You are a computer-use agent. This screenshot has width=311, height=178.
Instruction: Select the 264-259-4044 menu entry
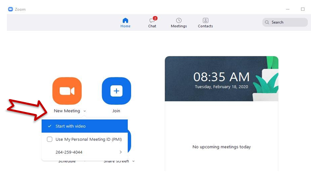tap(85, 152)
